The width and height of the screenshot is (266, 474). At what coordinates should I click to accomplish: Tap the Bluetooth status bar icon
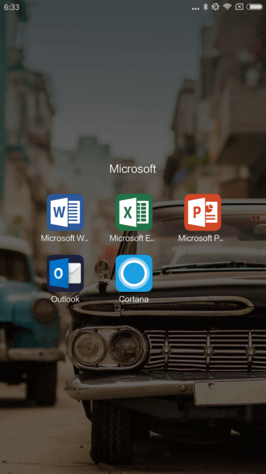point(205,7)
